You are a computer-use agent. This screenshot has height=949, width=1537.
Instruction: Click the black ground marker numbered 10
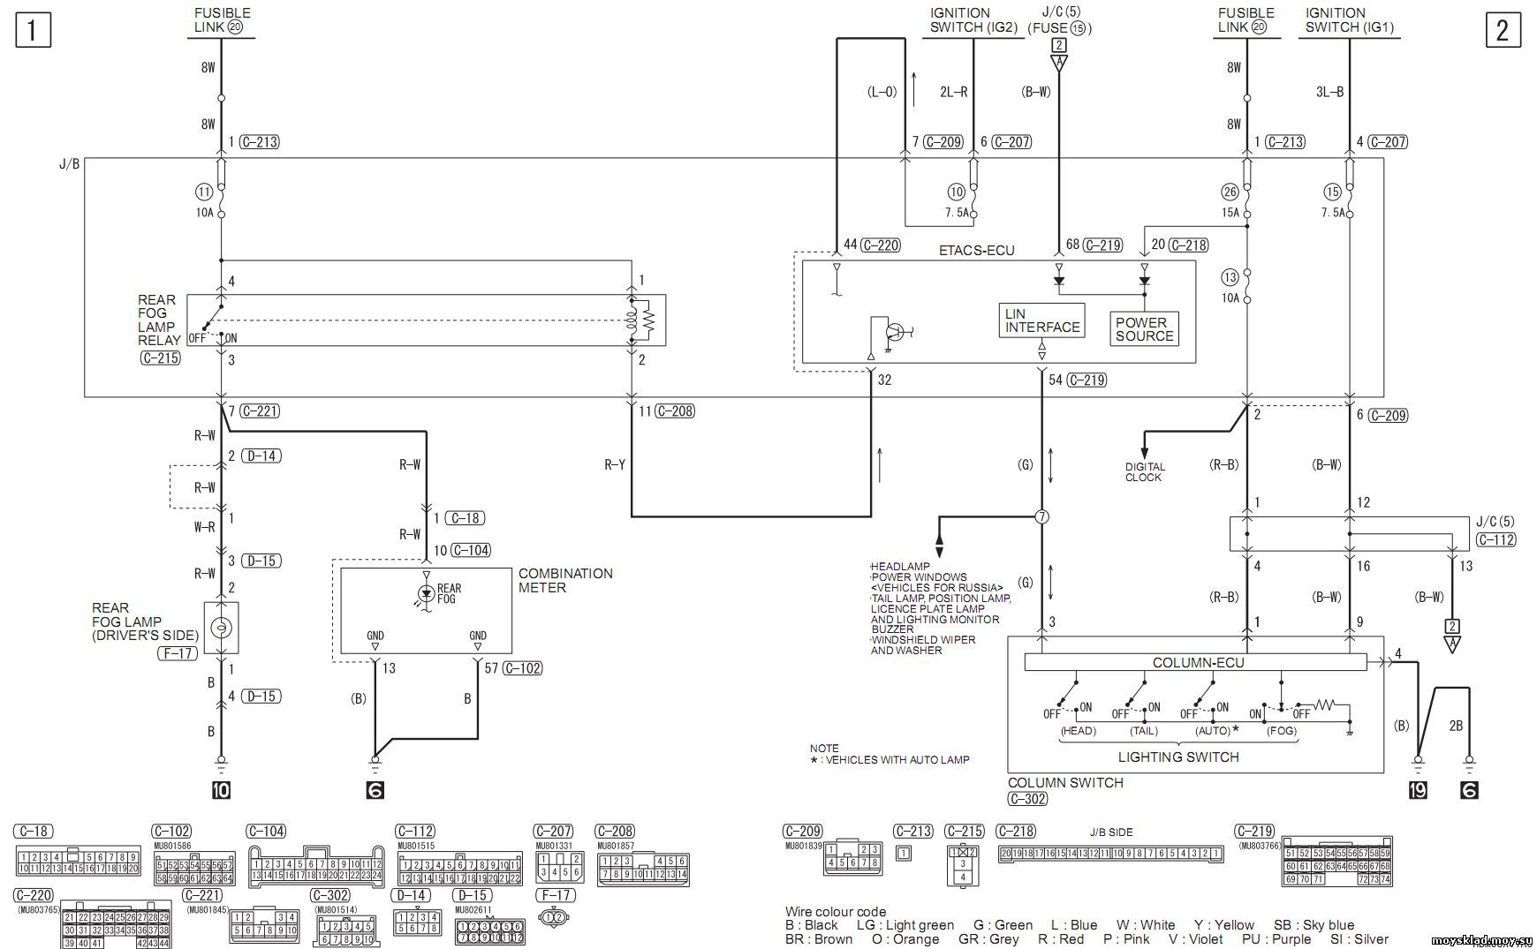click(222, 790)
